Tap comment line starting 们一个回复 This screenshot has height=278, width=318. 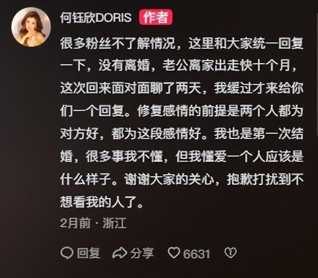(182, 111)
